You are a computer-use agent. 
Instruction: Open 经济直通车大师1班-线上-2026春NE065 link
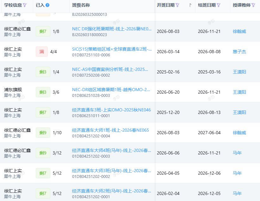(x=110, y=130)
